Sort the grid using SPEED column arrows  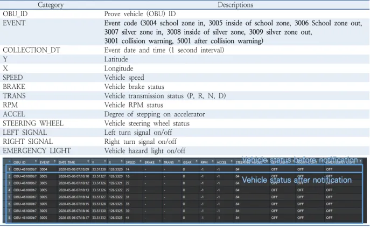pyautogui.click(x=141, y=161)
